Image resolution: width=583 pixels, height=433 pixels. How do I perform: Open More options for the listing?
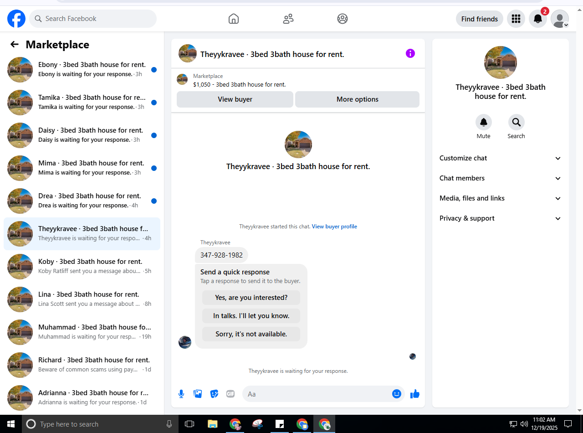[x=358, y=99]
